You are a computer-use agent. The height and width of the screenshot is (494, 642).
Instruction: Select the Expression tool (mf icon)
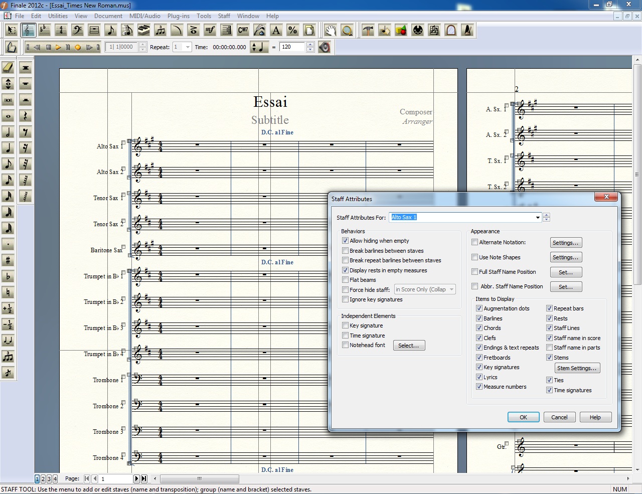tap(210, 31)
